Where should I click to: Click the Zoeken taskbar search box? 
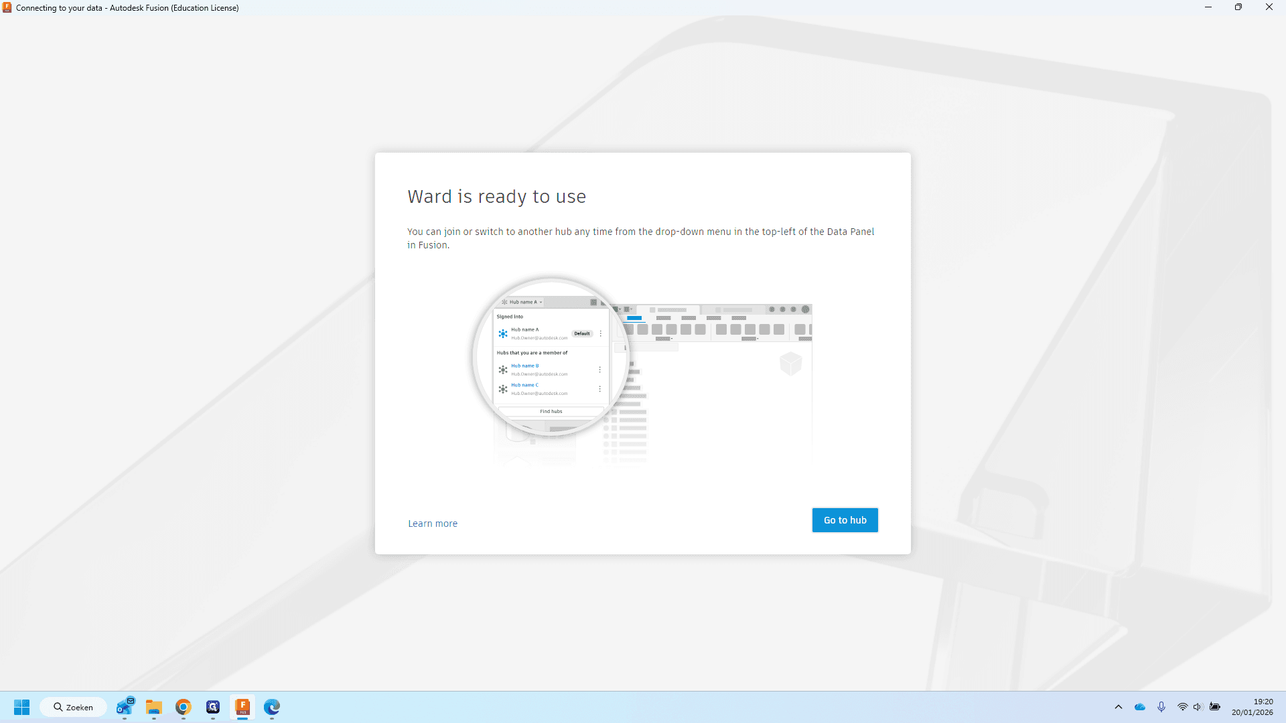pyautogui.click(x=74, y=707)
